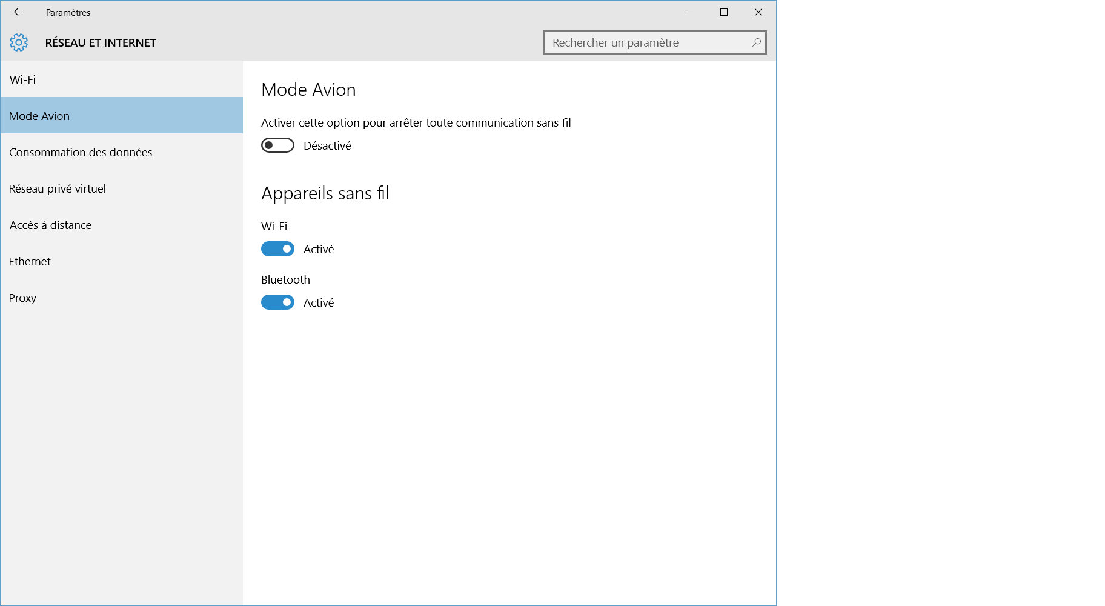The height and width of the screenshot is (606, 1105).
Task: Disable the Wi-Fi toggle
Action: pos(277,249)
